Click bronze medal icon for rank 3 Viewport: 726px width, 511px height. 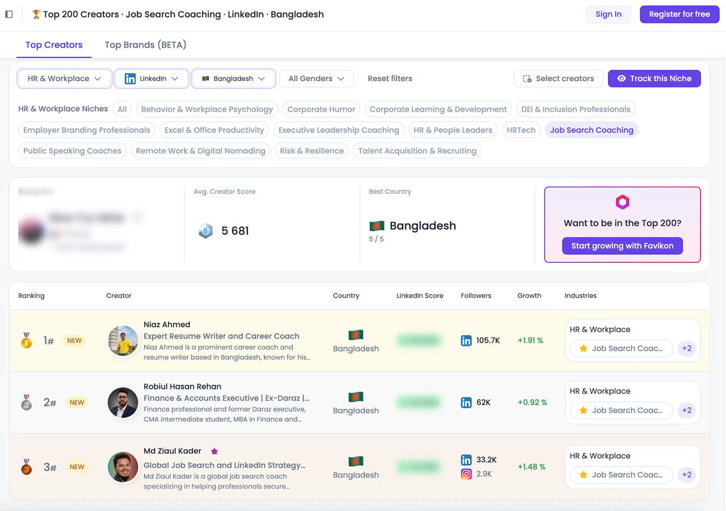click(26, 467)
